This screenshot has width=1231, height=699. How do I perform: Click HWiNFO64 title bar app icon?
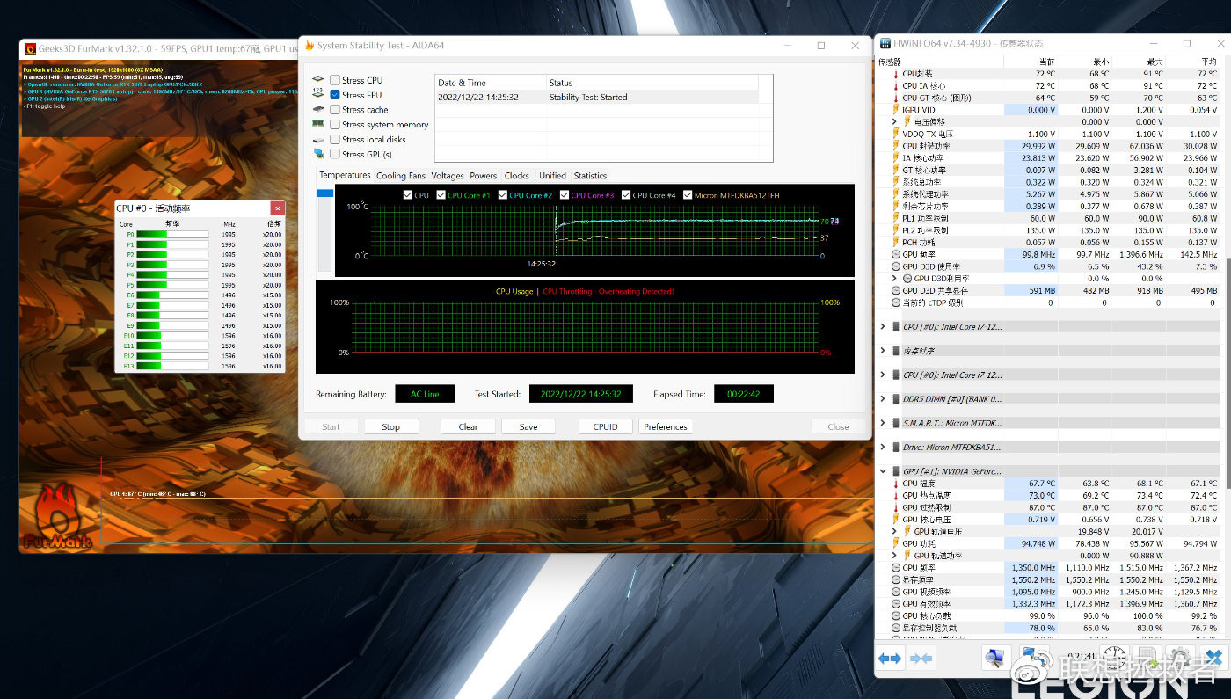(x=884, y=43)
